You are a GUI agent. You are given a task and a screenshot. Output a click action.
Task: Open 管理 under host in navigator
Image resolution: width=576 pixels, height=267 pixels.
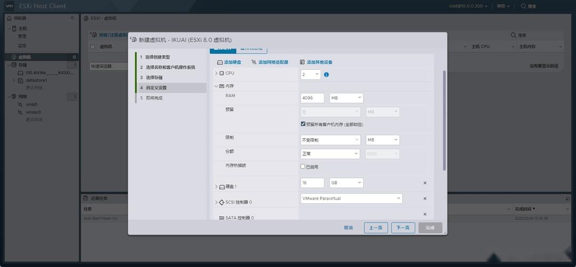coord(22,36)
